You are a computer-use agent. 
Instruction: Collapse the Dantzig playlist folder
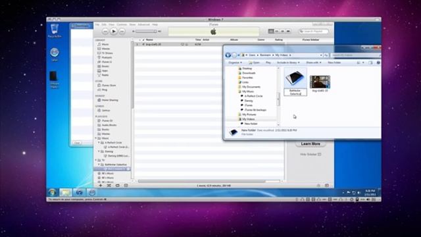click(99, 151)
